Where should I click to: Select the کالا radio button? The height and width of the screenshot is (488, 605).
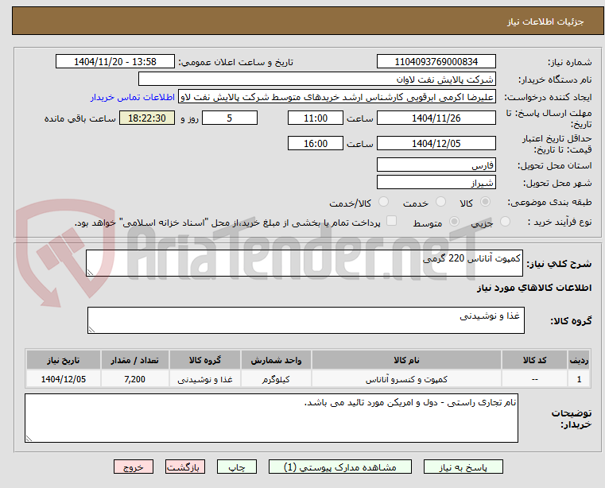click(485, 202)
